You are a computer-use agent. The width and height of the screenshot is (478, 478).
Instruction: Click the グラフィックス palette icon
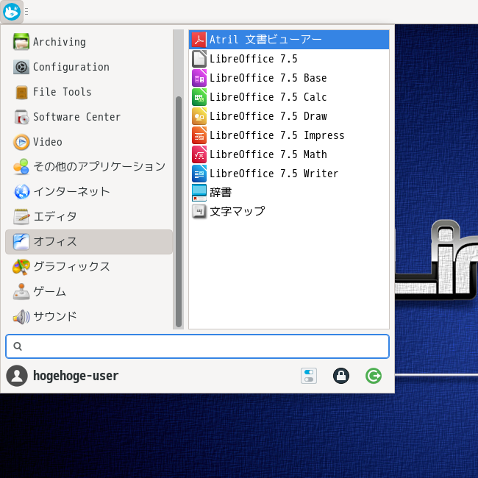[x=21, y=267]
